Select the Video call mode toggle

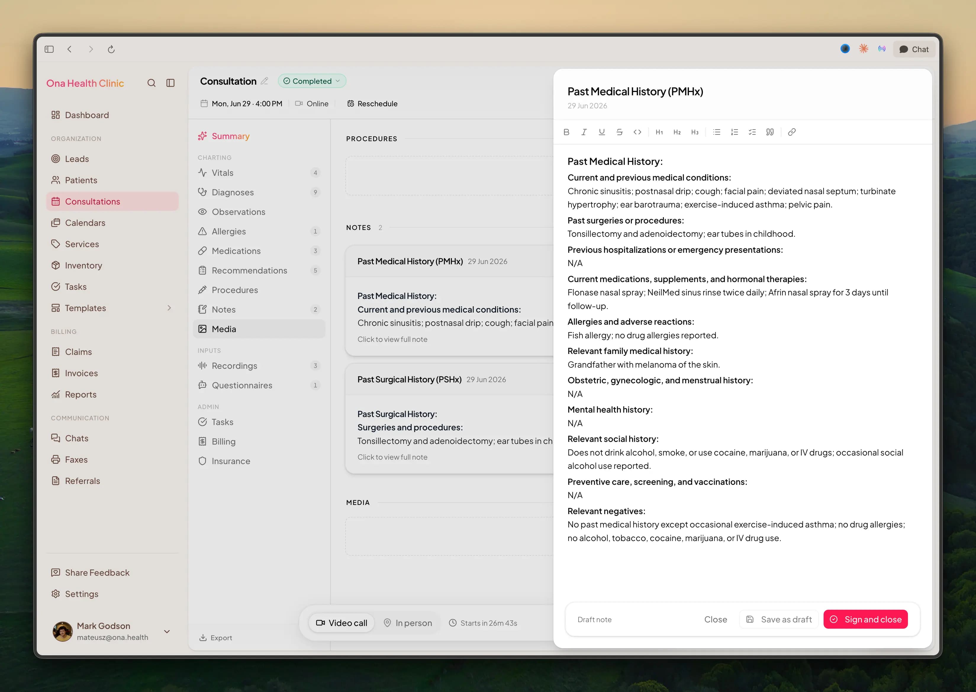tap(341, 623)
